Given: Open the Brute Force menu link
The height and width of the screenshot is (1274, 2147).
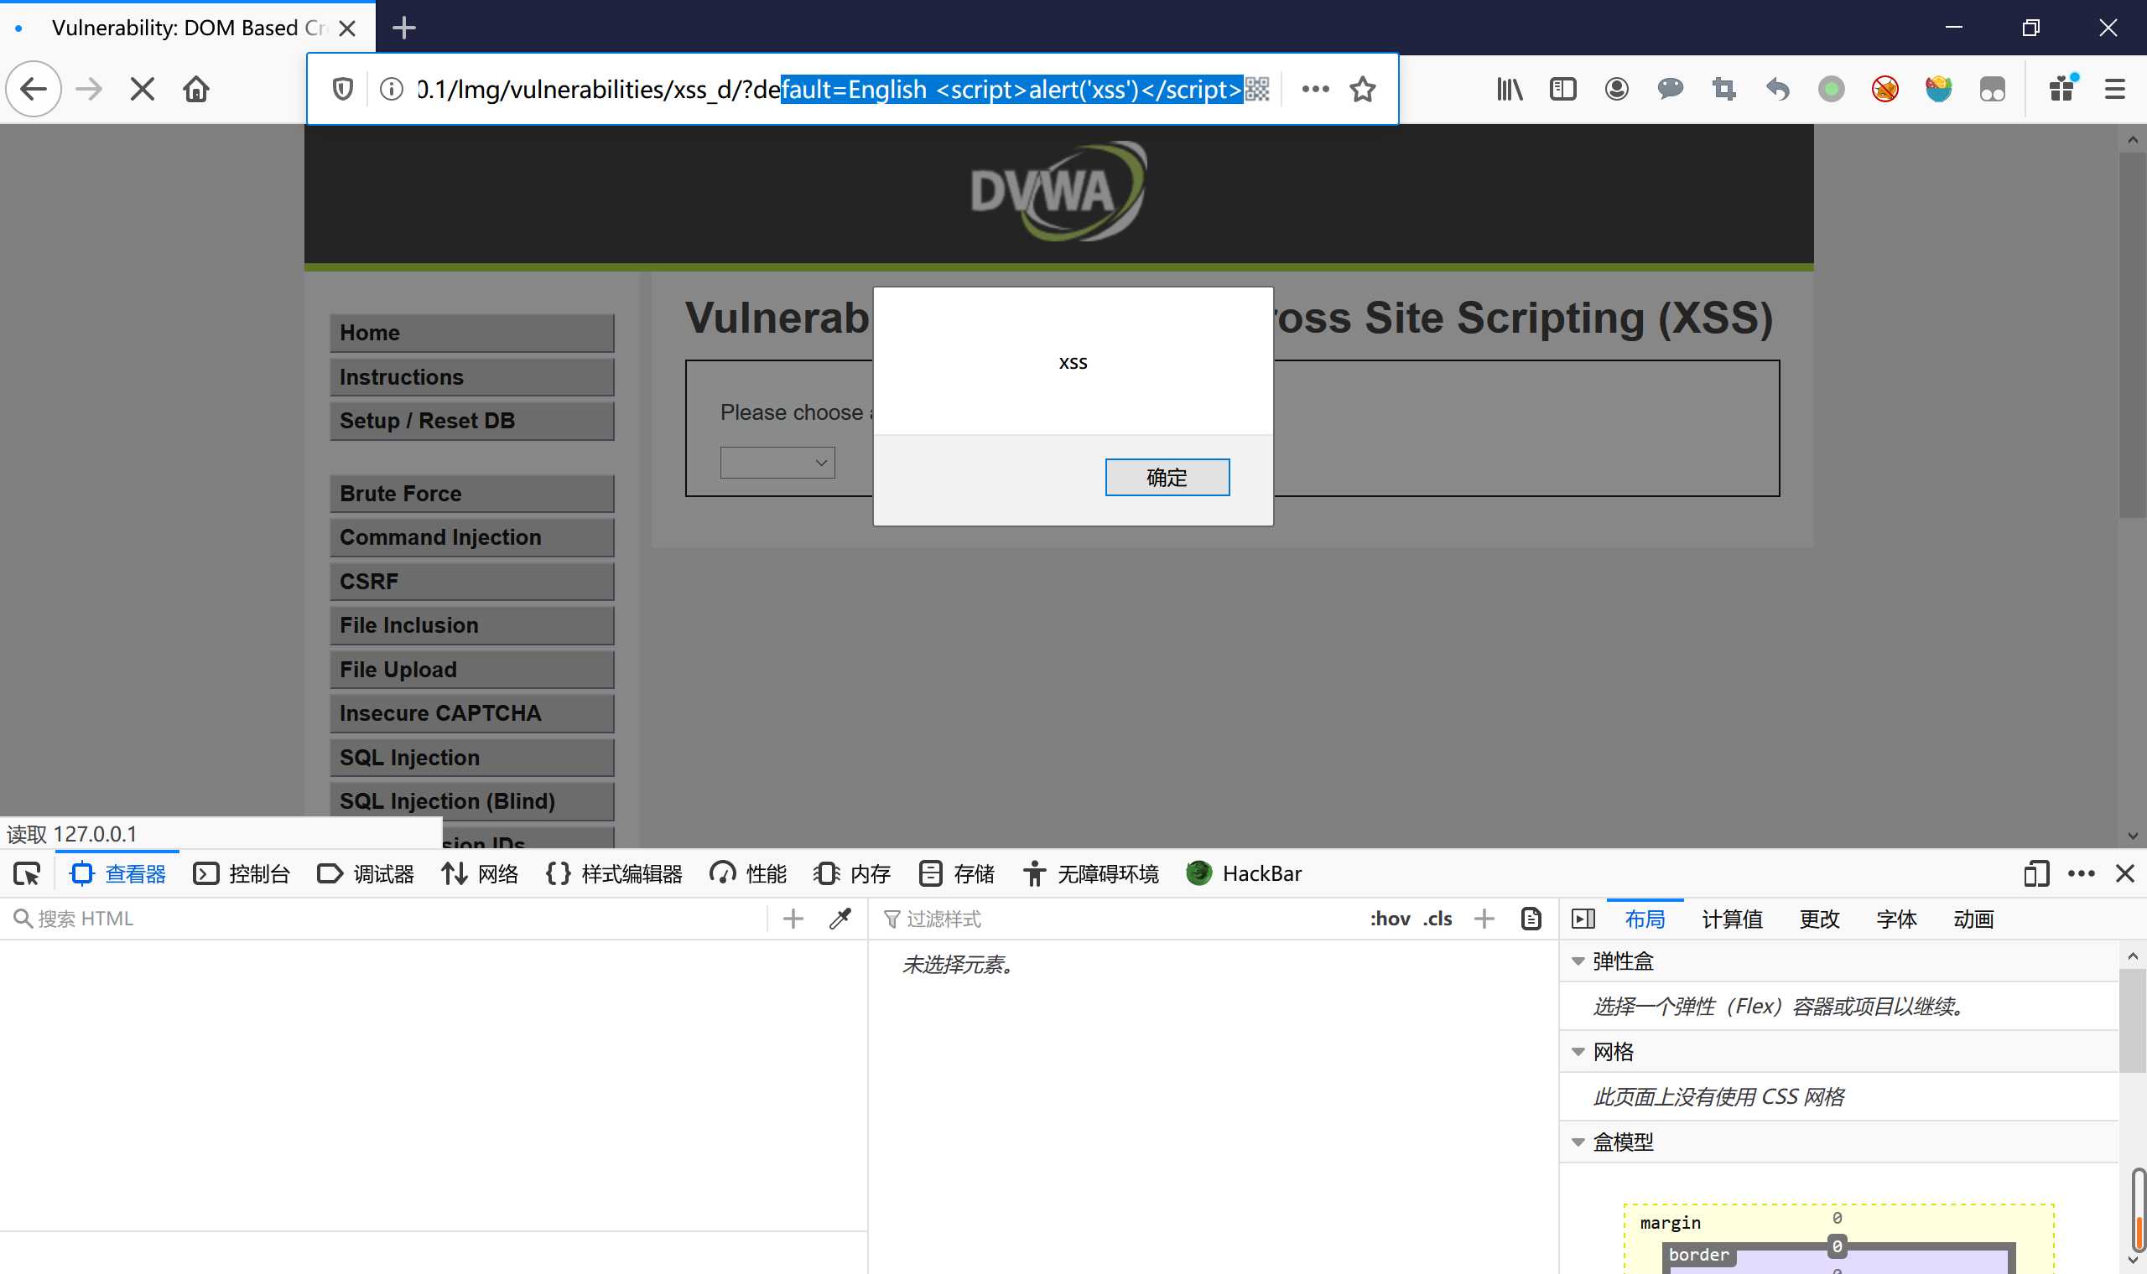Looking at the screenshot, I should tap(471, 494).
